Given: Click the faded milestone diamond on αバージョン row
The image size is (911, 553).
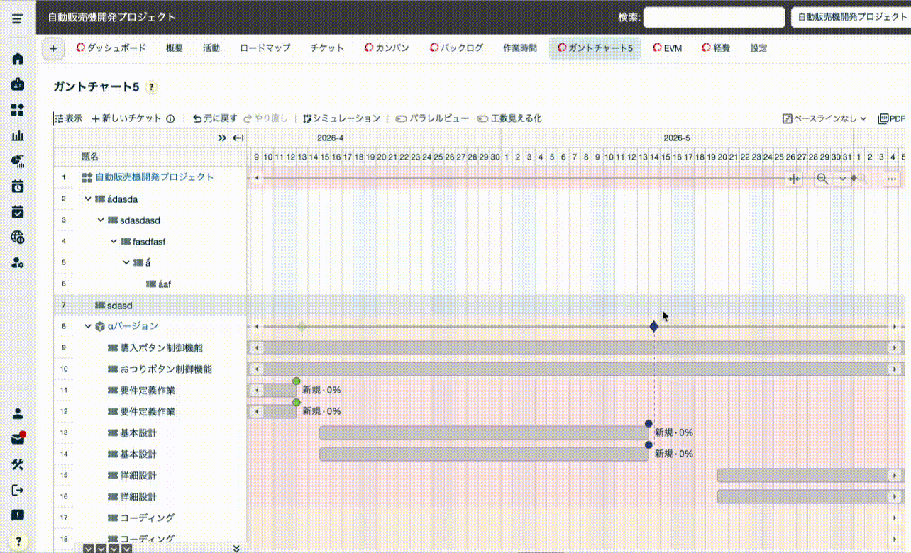Looking at the screenshot, I should click(302, 327).
